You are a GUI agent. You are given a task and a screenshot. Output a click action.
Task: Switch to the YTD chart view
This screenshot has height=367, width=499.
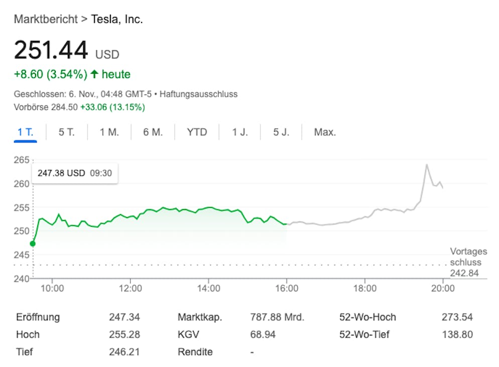click(197, 132)
